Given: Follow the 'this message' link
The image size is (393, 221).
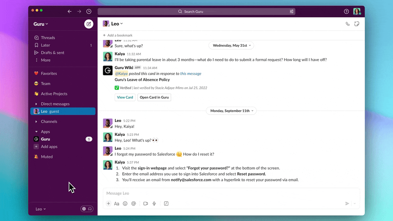Looking at the screenshot, I should (191, 74).
